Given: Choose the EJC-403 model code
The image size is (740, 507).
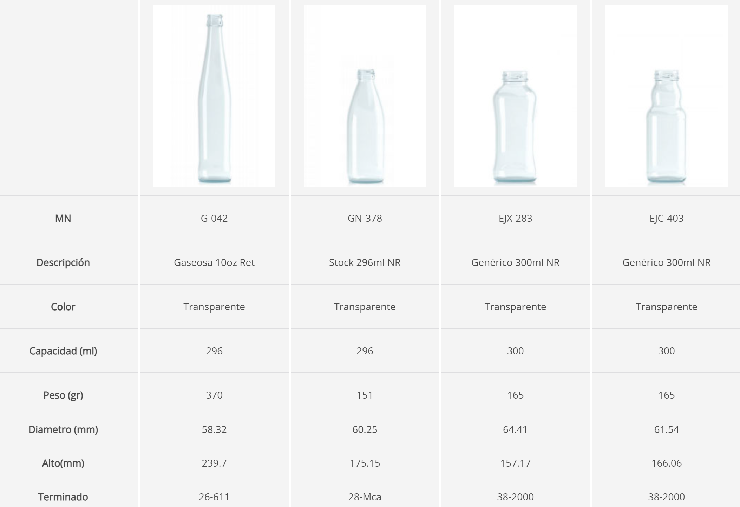Looking at the screenshot, I should [666, 218].
